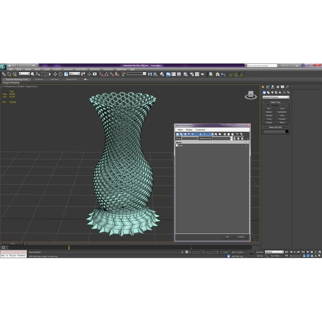Click the Mirror tool icon
Screen dimensions: 322x322
click(150, 74)
